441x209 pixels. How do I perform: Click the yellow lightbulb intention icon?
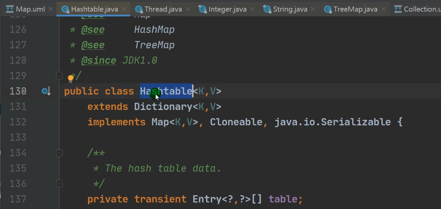[x=71, y=78]
